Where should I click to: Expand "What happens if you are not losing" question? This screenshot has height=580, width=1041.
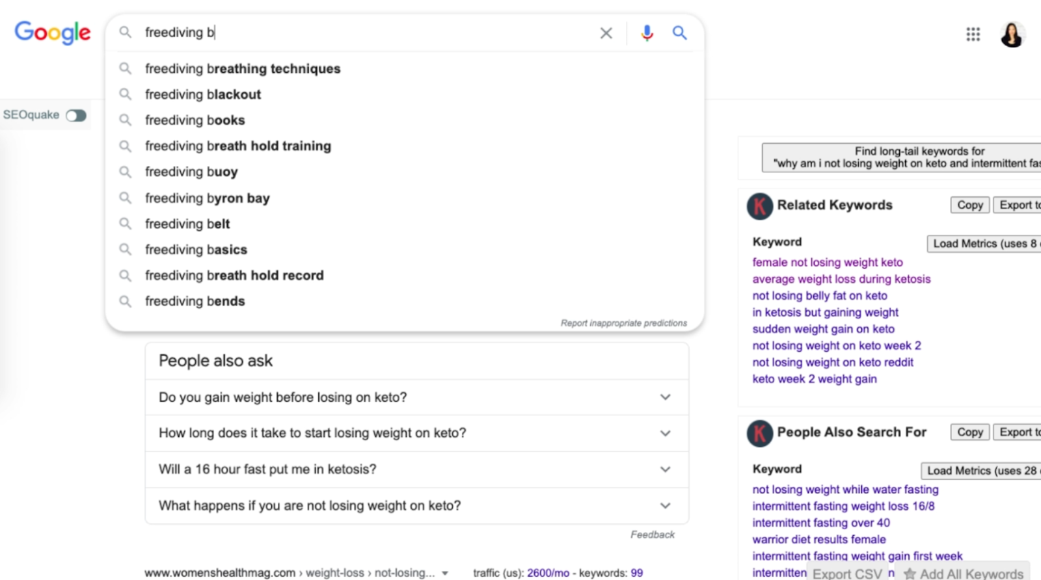tap(665, 506)
